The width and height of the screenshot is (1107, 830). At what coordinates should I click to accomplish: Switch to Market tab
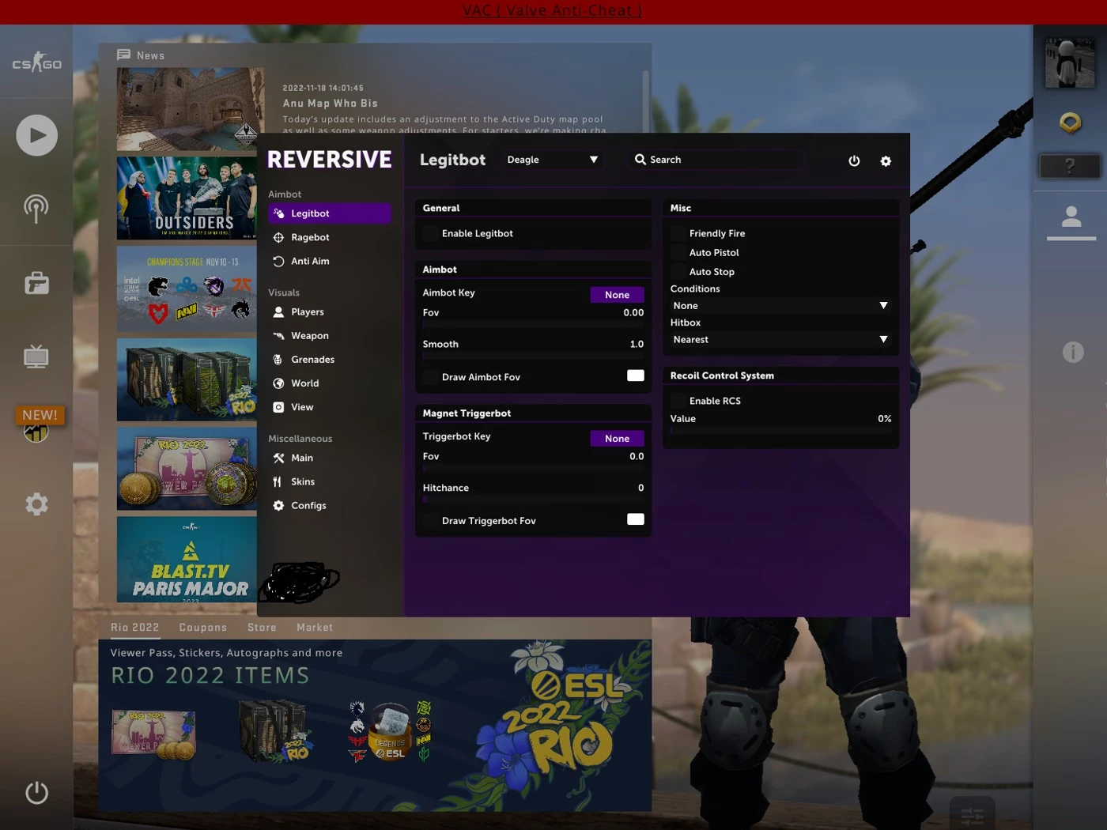[x=315, y=628]
